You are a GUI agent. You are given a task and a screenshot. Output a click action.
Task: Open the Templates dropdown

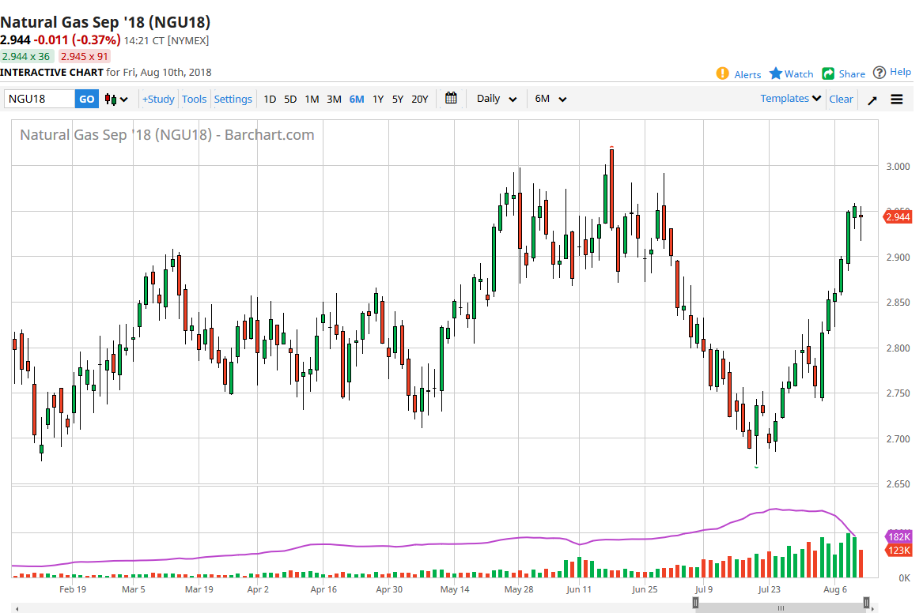791,99
